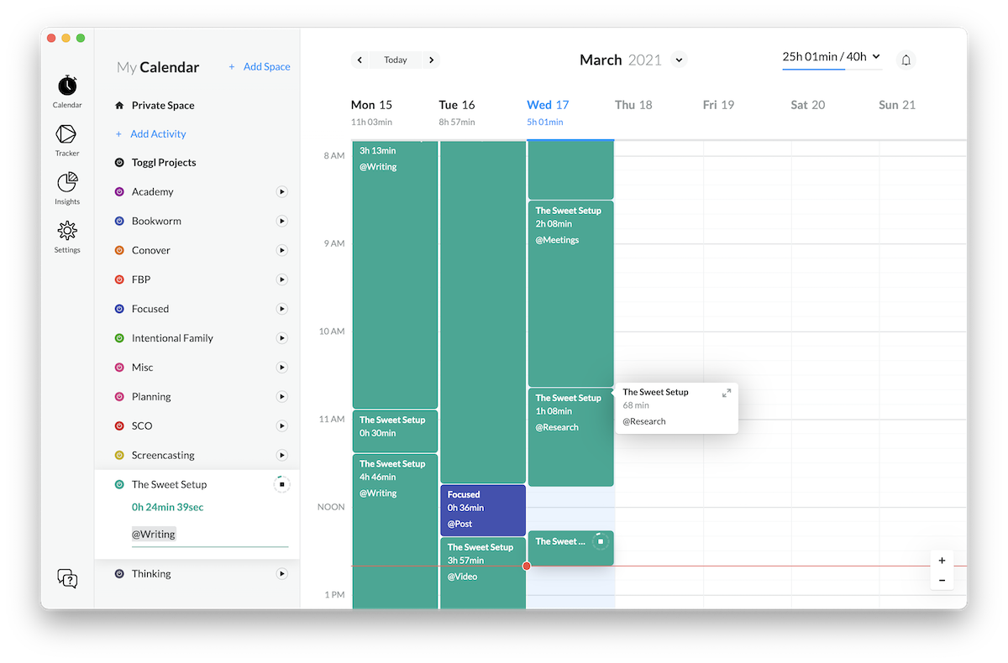Click the notifications bell icon
This screenshot has height=663, width=1008.
coord(906,60)
